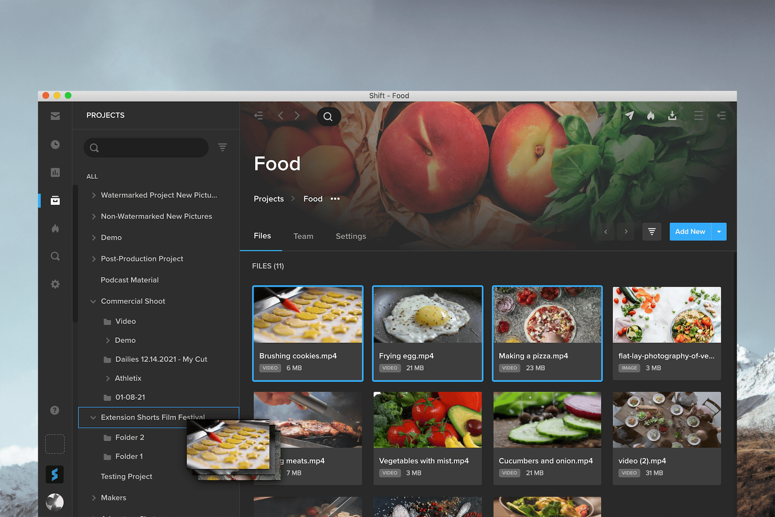
Task: Collapse the Commercial Shoot project tree
Action: 93,301
